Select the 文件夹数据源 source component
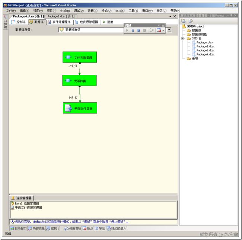This screenshot has height=240, width=242. pyautogui.click(x=80, y=57)
